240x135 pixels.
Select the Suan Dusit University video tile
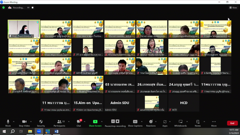(24, 29)
